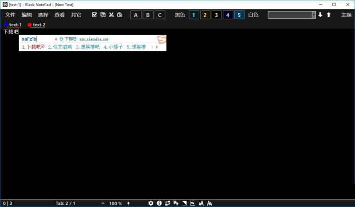
Task: Click the decrease font size AA icon
Action: click(x=201, y=203)
